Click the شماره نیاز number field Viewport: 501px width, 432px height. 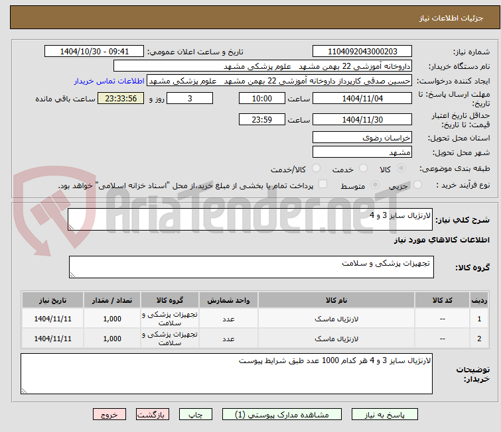click(362, 52)
